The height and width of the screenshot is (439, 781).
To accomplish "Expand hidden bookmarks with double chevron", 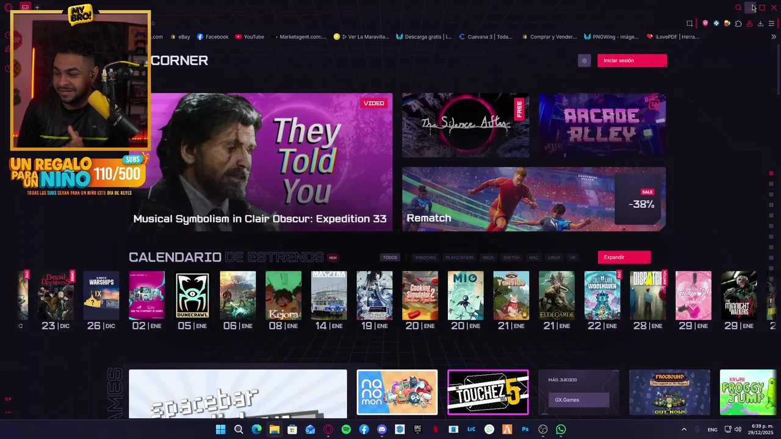I will (774, 37).
